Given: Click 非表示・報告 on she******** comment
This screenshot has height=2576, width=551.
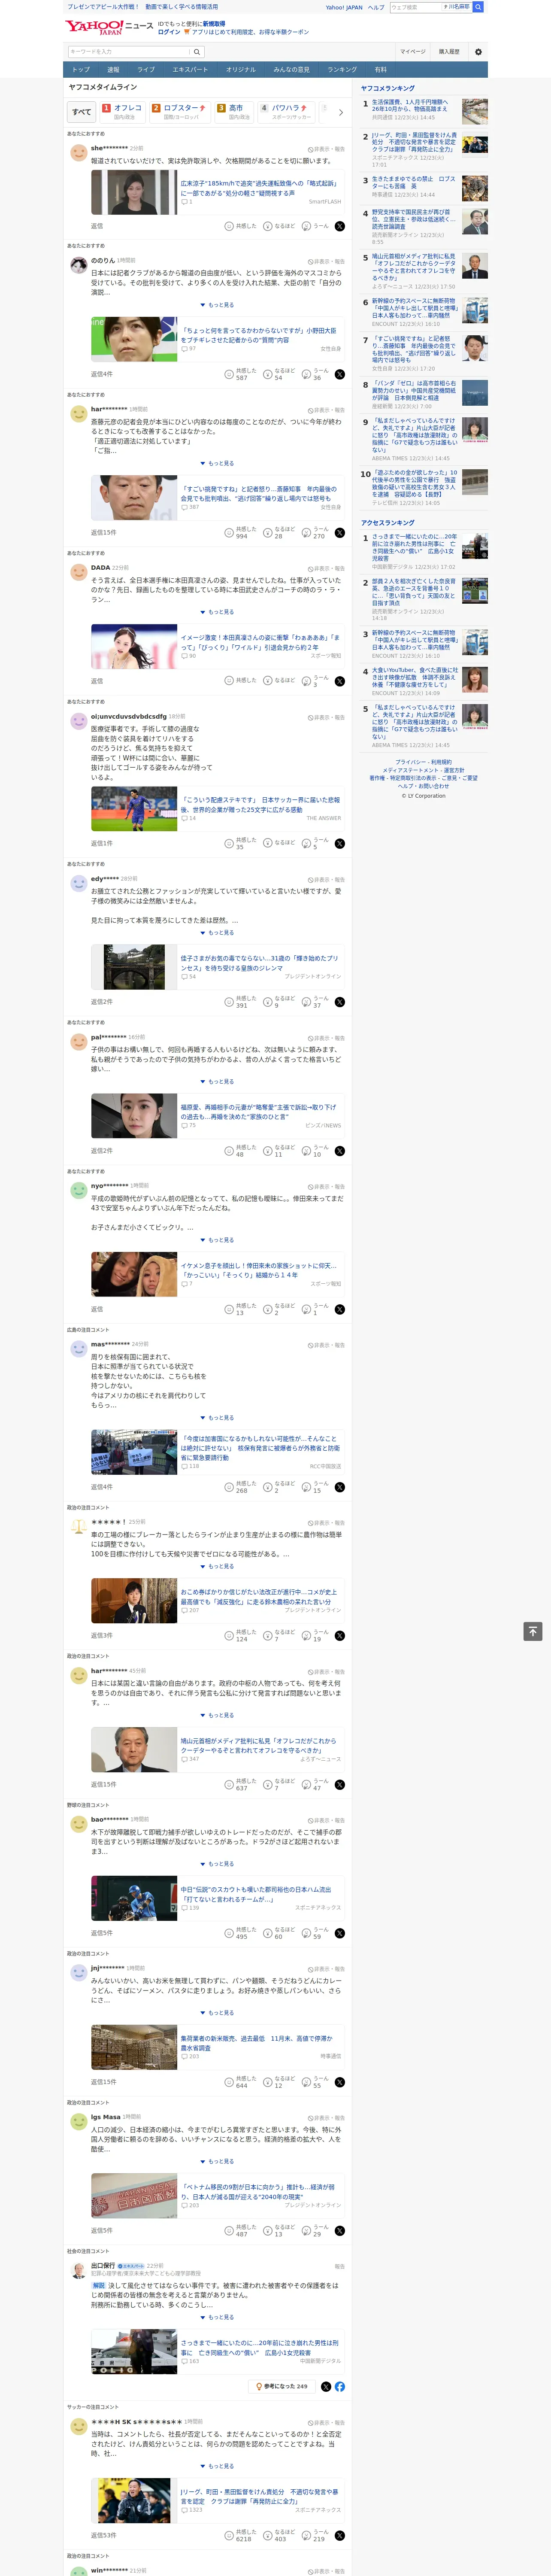Looking at the screenshot, I should pyautogui.click(x=326, y=149).
